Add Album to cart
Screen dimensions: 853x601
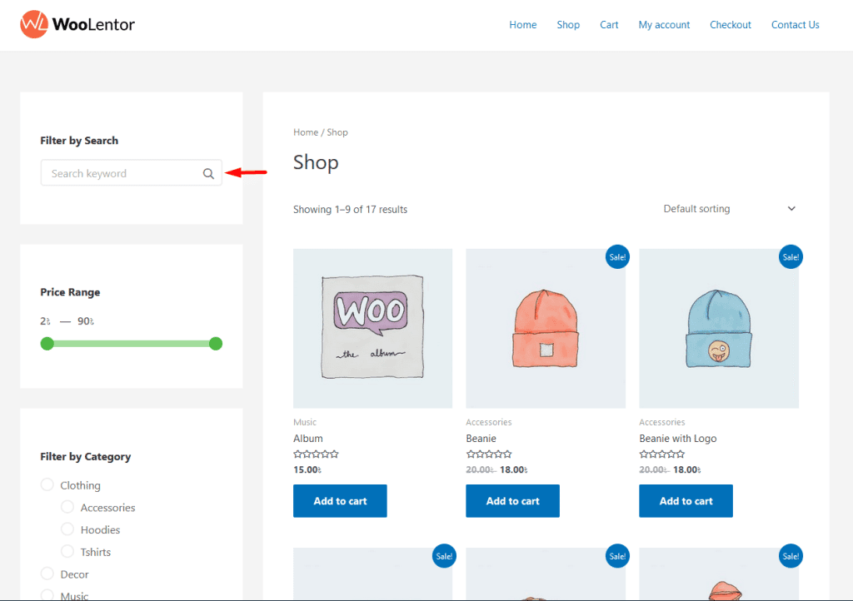pyautogui.click(x=340, y=501)
